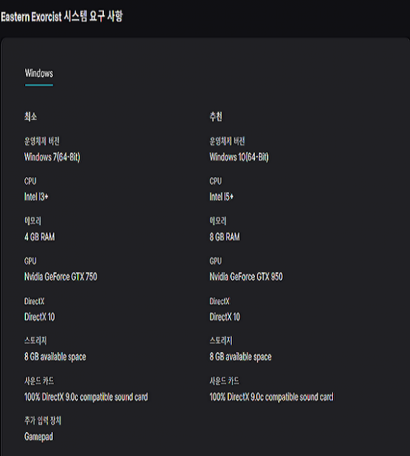The width and height of the screenshot is (410, 456).
Task: Click the minimum DirectX 10 value
Action: [40, 317]
